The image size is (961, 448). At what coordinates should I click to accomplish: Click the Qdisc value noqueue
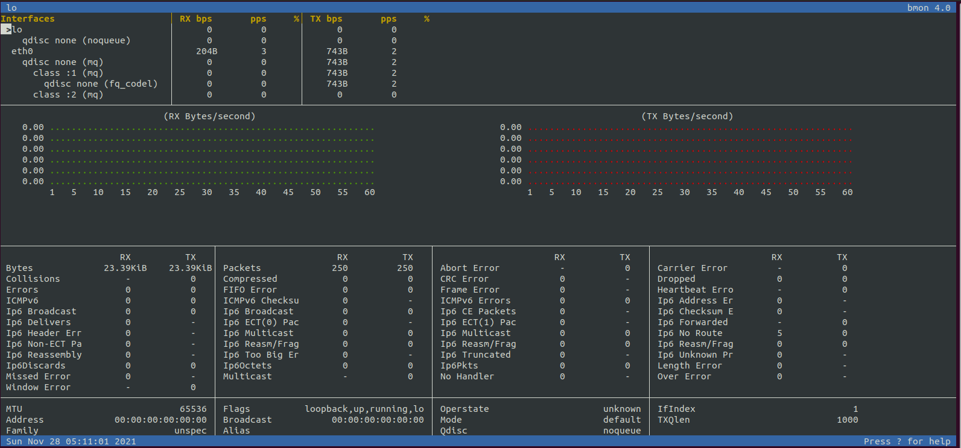tap(622, 431)
